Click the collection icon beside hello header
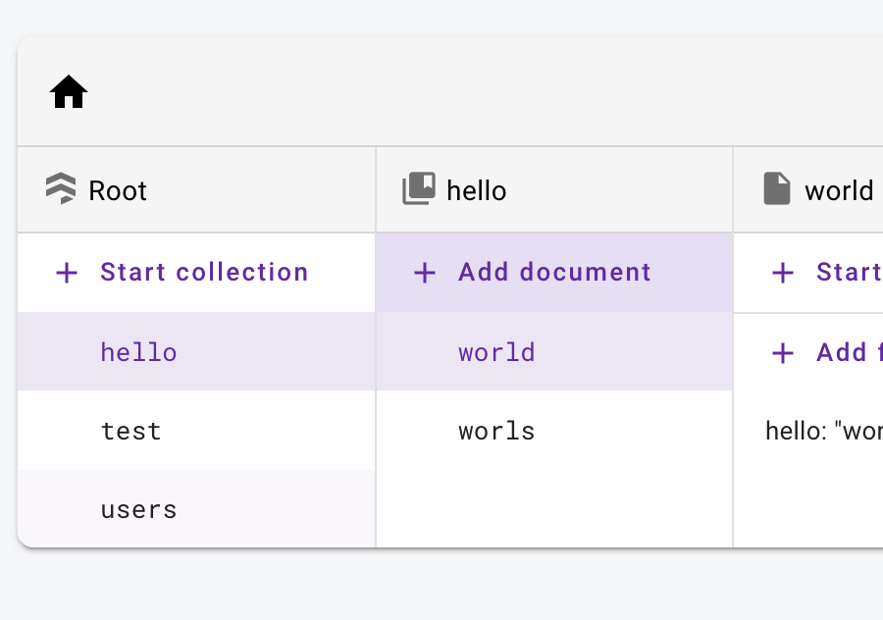The height and width of the screenshot is (620, 883). 419,188
